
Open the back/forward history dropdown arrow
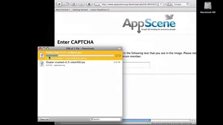(68, 4)
